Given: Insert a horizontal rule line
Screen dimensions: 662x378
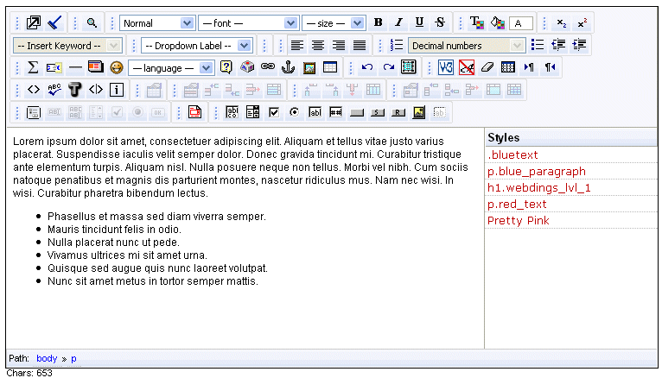Looking at the screenshot, I should coord(75,67).
